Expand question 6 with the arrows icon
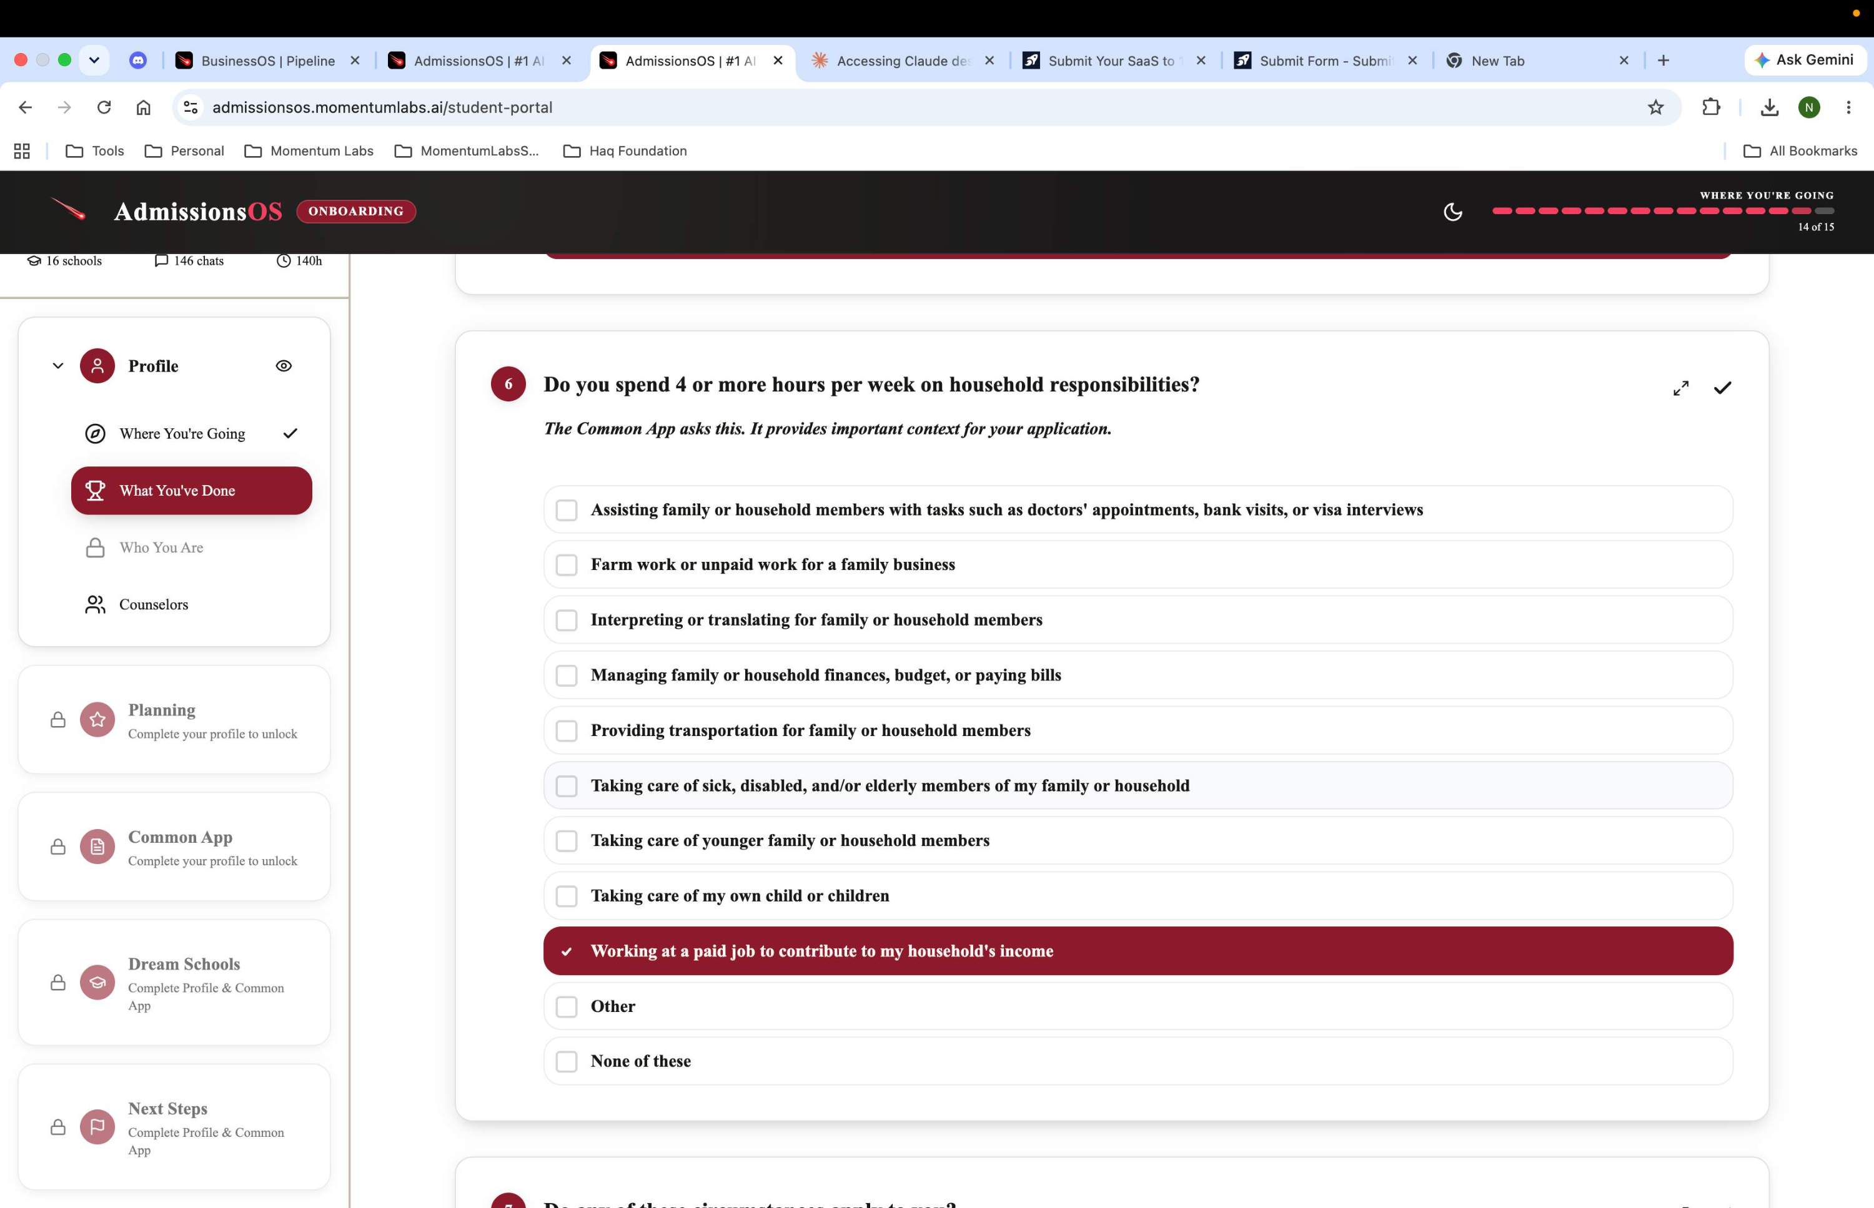The image size is (1874, 1208). [x=1680, y=388]
